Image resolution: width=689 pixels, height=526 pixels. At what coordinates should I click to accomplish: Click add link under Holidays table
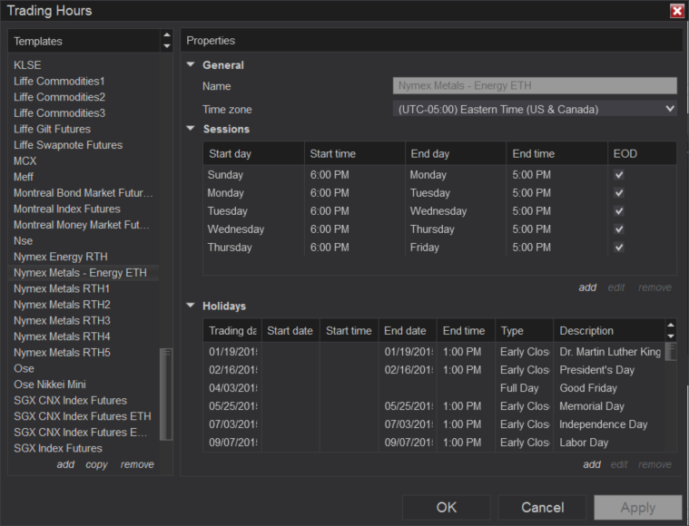coord(592,464)
